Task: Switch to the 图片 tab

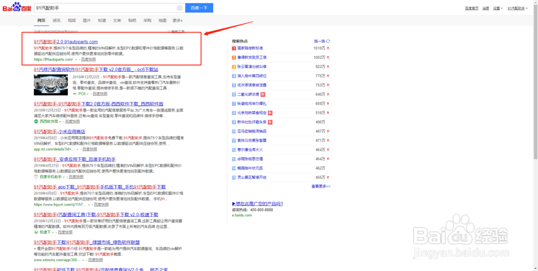Action: click(x=87, y=20)
